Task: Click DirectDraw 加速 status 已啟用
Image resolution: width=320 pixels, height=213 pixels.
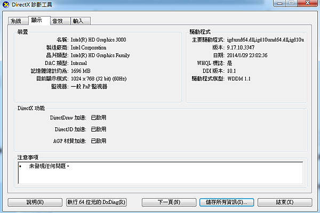Action: pos(99,118)
